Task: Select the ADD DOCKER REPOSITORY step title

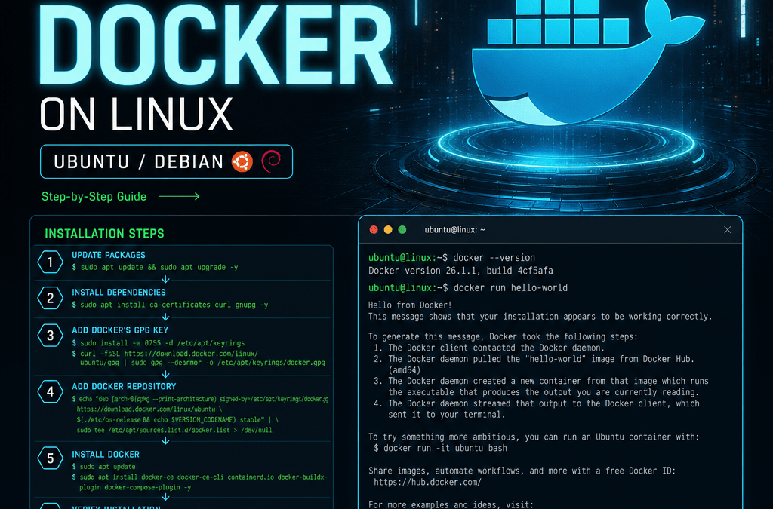Action: (x=124, y=386)
